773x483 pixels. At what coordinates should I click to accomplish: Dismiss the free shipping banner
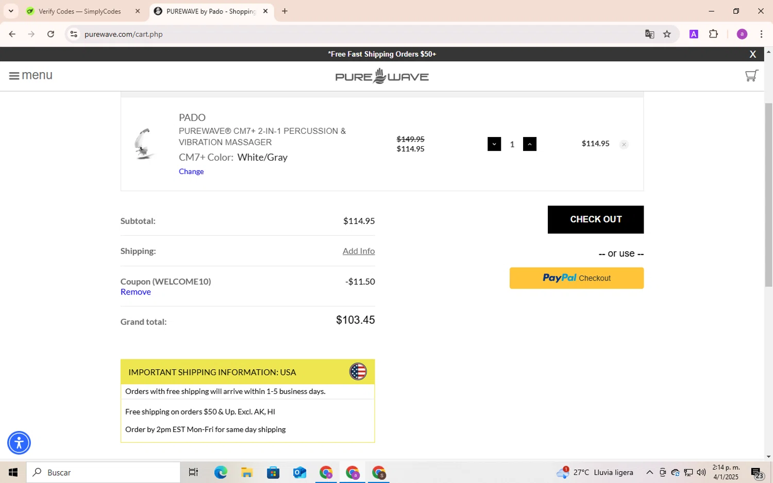[x=752, y=54]
